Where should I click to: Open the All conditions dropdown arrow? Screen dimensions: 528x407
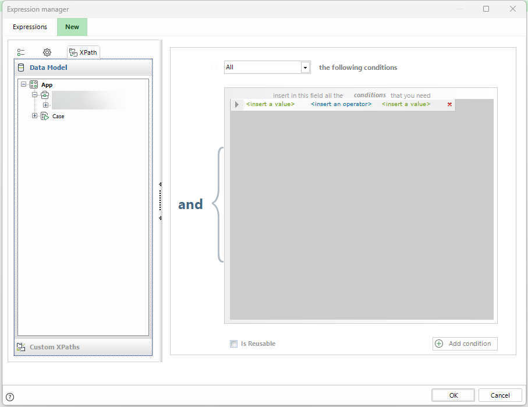coord(305,68)
